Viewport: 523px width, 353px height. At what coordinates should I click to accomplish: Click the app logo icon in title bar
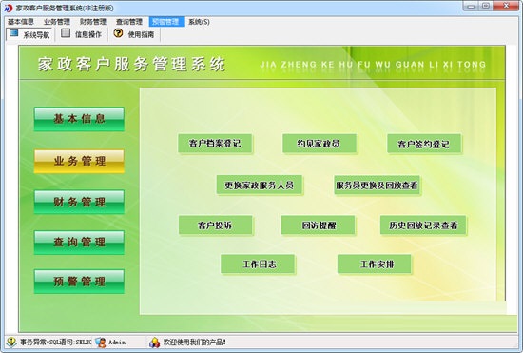[x=8, y=8]
